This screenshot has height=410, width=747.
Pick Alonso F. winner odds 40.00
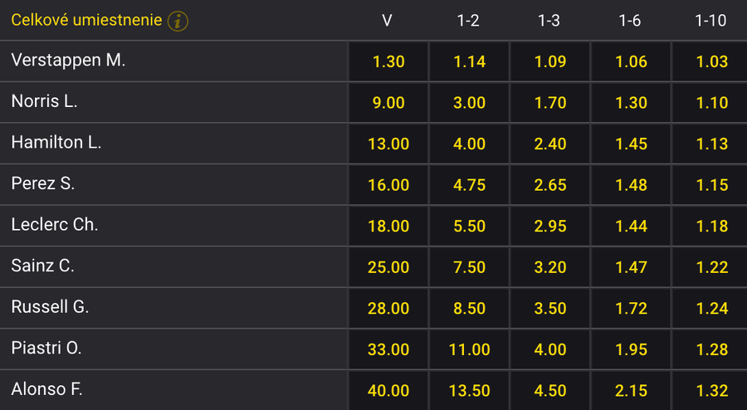coord(388,390)
